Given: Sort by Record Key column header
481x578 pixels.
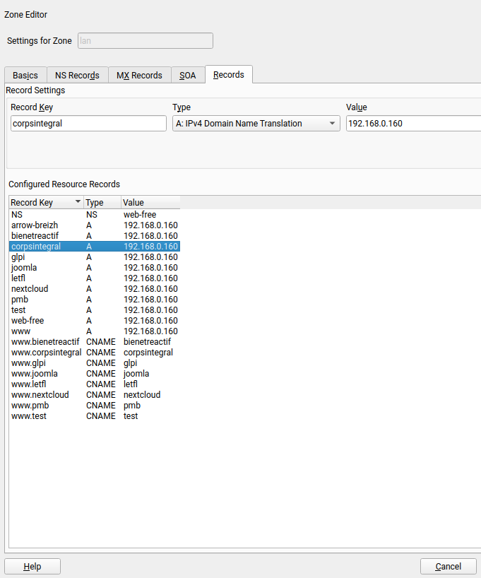Looking at the screenshot, I should tap(47, 202).
